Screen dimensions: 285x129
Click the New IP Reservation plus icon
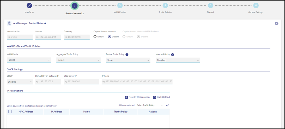pos(126,97)
